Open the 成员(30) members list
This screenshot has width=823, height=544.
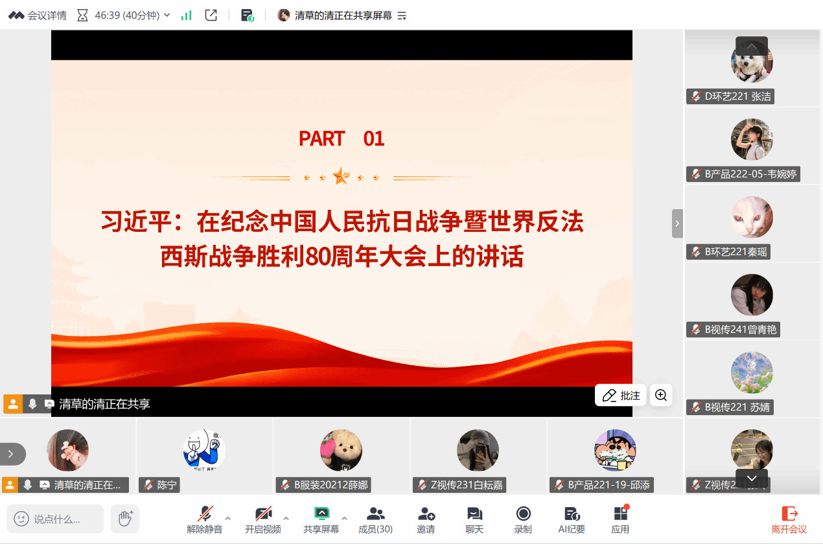pyautogui.click(x=375, y=519)
